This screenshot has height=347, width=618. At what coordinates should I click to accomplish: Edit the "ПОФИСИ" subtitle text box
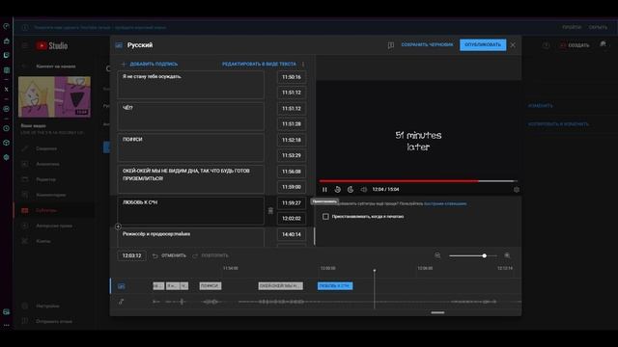click(x=191, y=147)
